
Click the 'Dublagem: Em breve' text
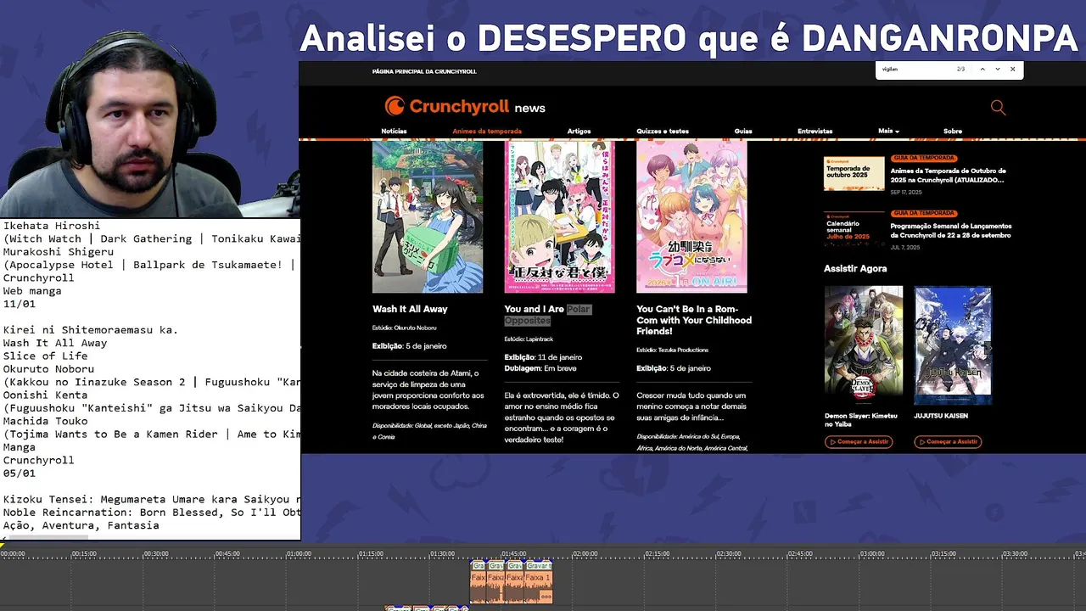point(540,368)
